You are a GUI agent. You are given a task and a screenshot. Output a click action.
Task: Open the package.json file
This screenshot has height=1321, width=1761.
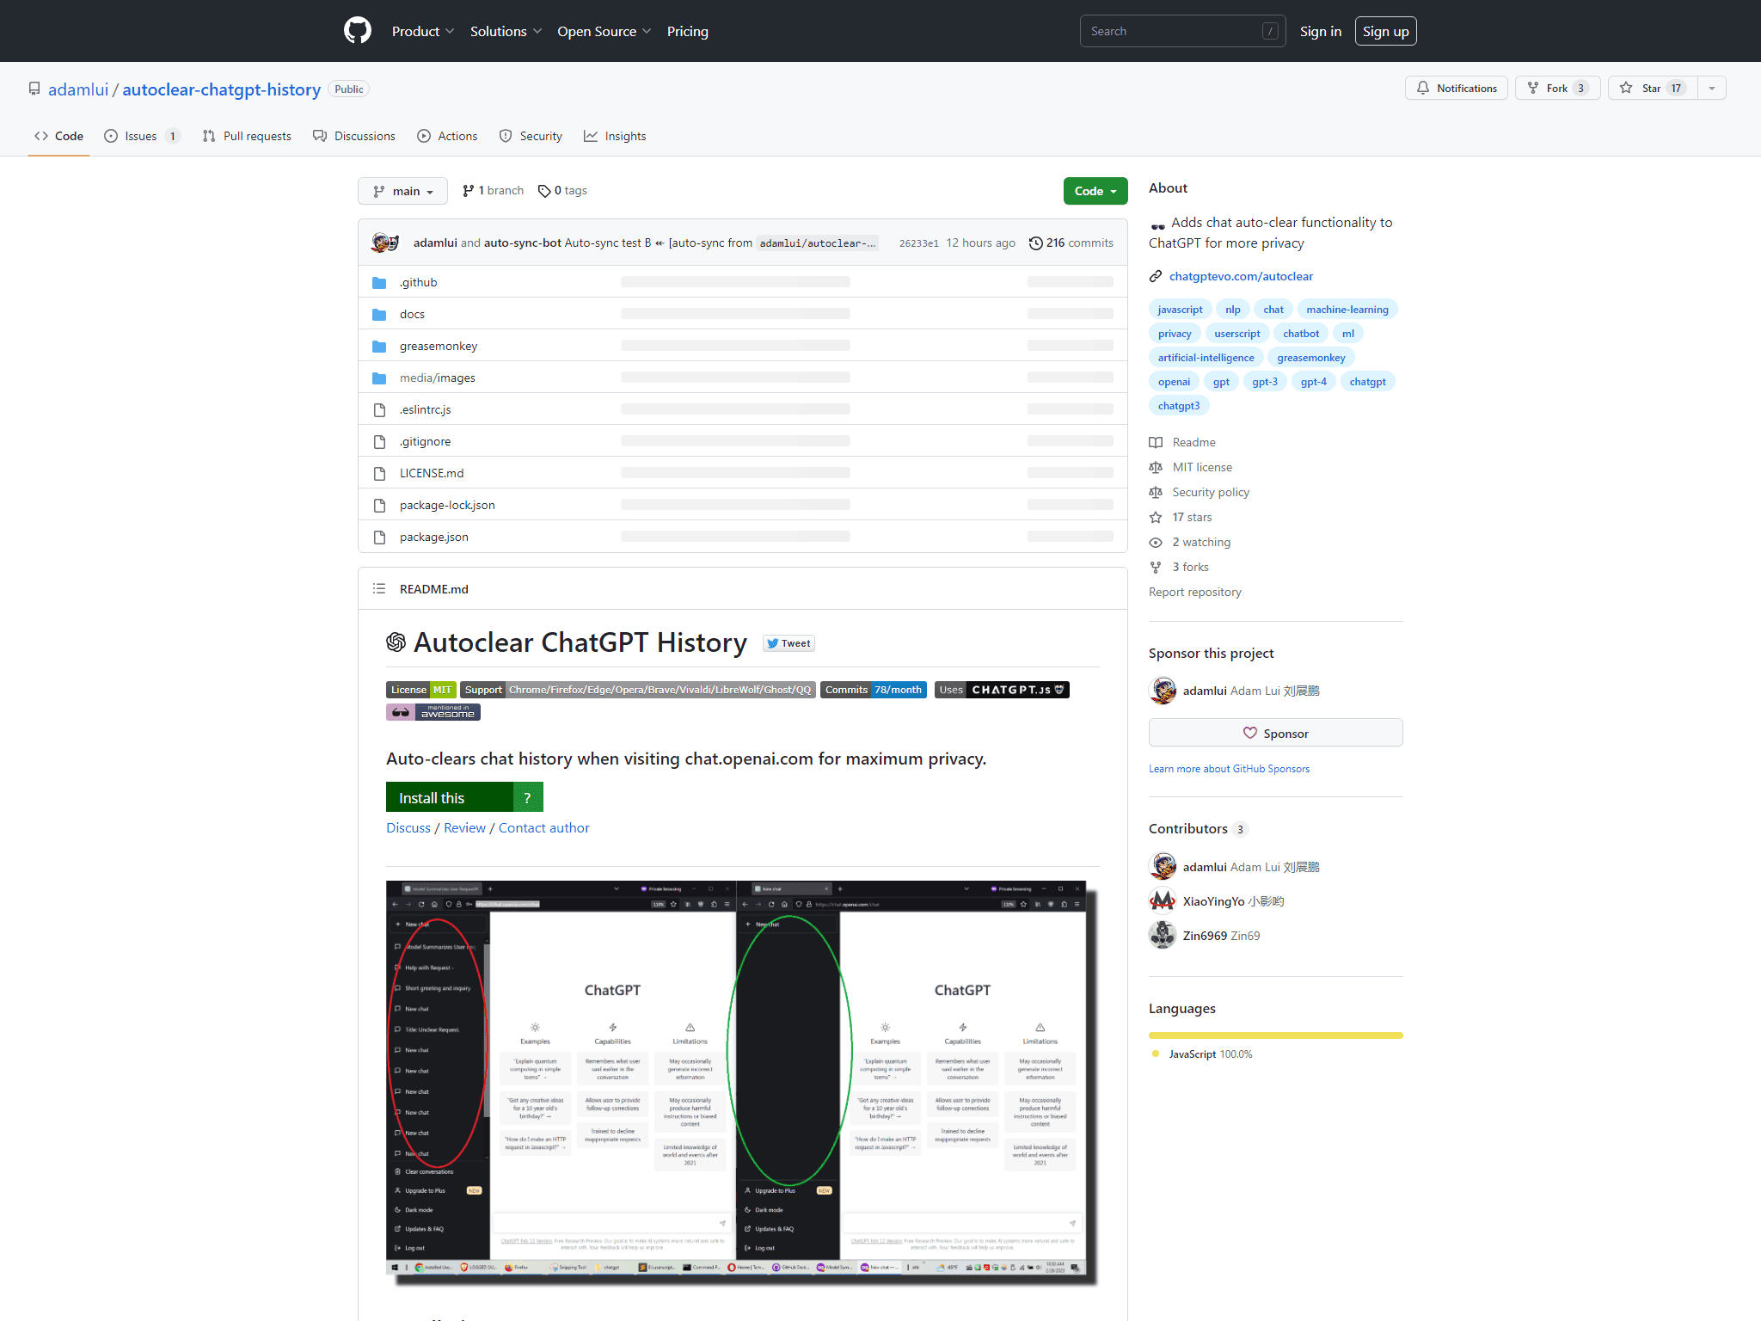click(x=433, y=537)
